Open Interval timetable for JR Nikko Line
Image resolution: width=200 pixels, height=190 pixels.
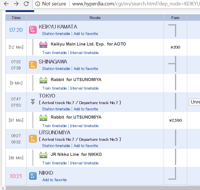point(84,163)
